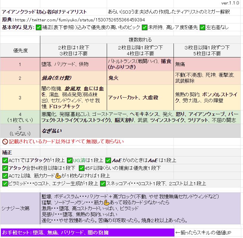Screen dimensions: 243x238
Task: Toggle the check mark before 未所持、高レア度を優先
Action: 145,27
